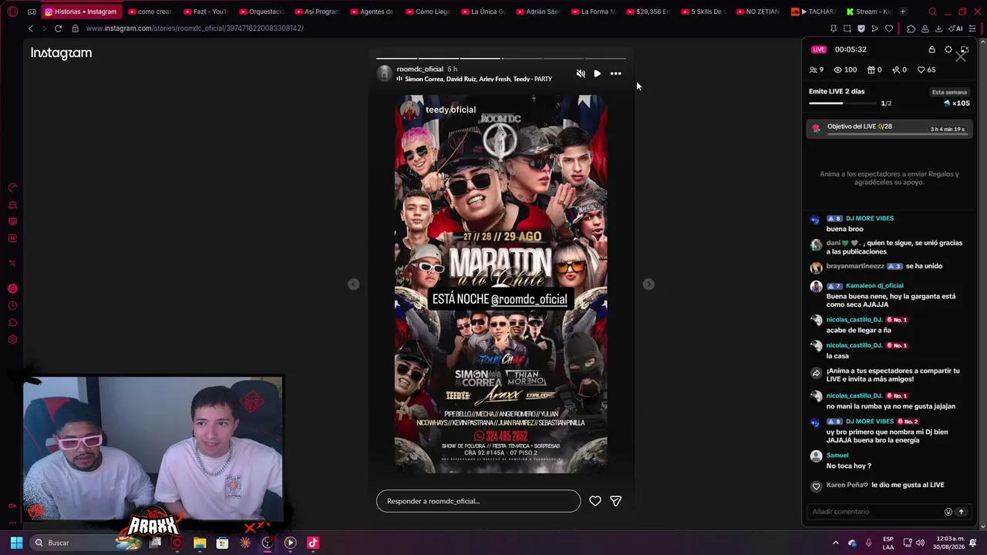The height and width of the screenshot is (555, 987).
Task: Switch the ESP LAA keyboard language
Action: [888, 543]
